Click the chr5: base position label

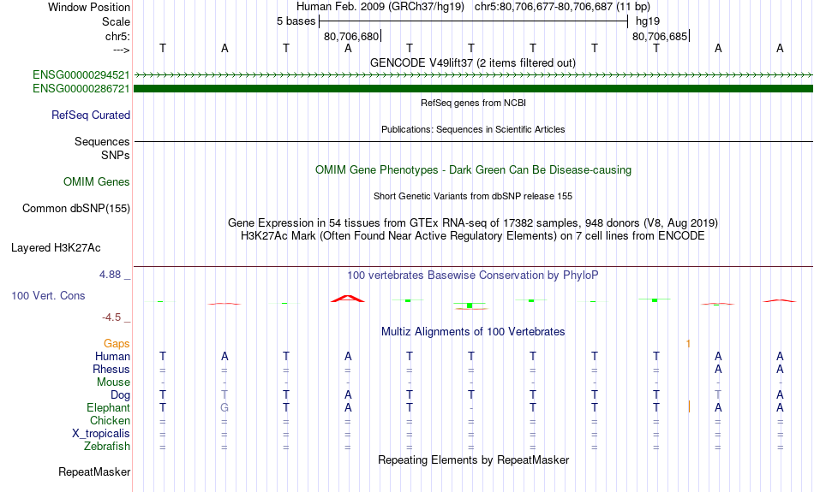click(118, 36)
